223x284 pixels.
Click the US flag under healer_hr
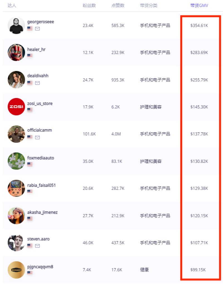click(x=30, y=56)
